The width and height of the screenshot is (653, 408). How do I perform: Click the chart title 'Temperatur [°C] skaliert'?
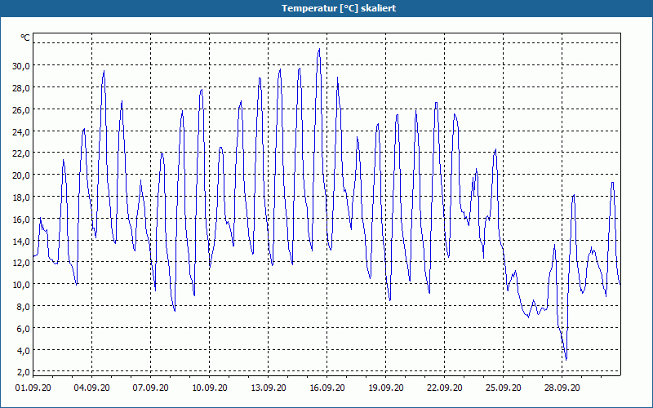[338, 8]
